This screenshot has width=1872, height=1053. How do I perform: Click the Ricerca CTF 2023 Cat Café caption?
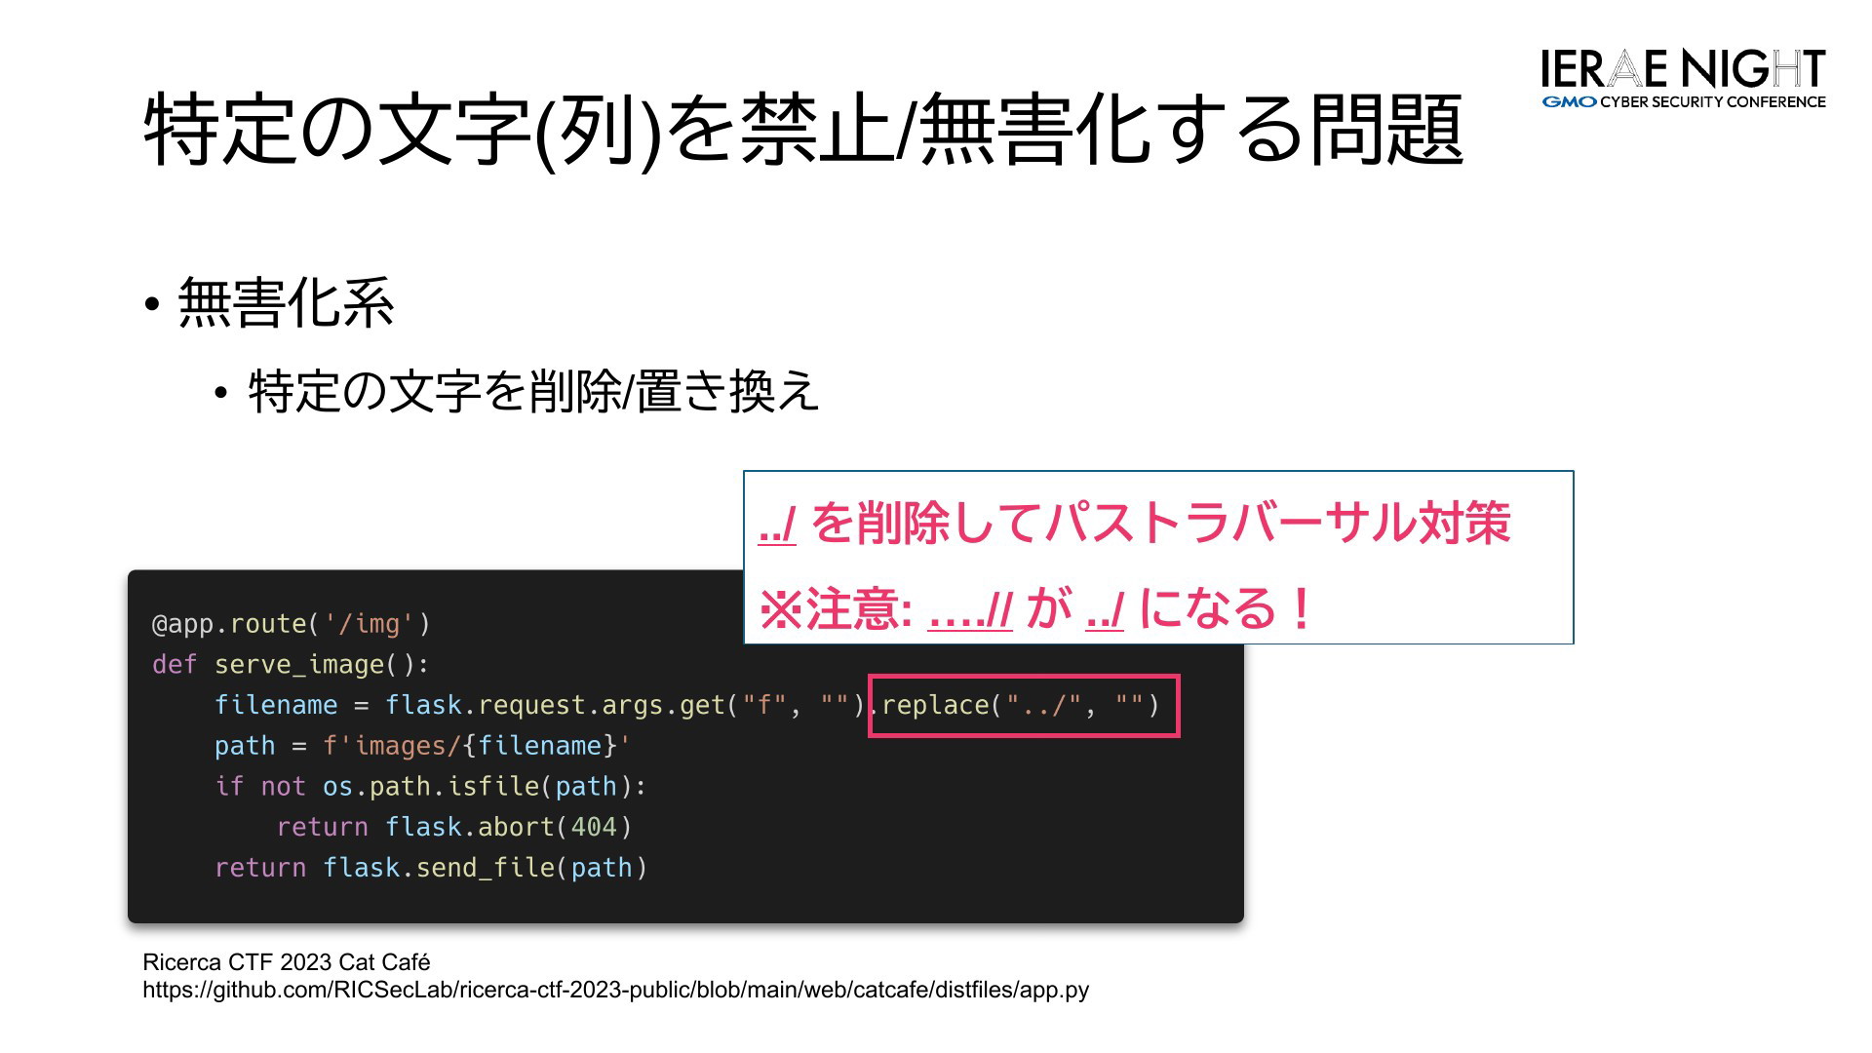pyautogui.click(x=286, y=962)
